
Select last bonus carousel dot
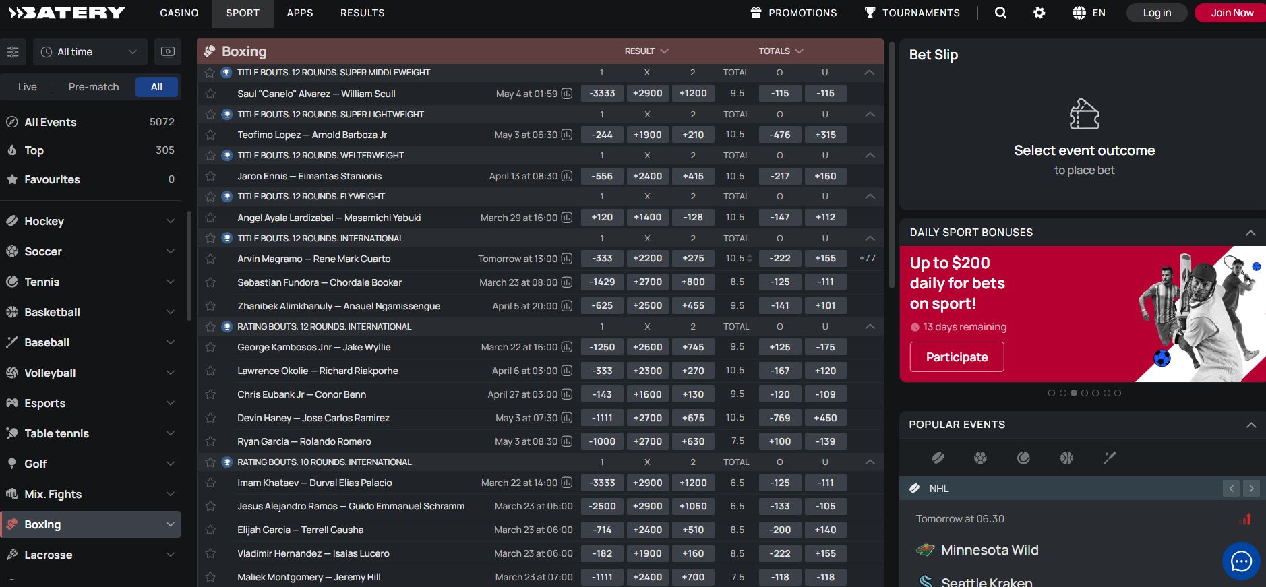coord(1118,393)
